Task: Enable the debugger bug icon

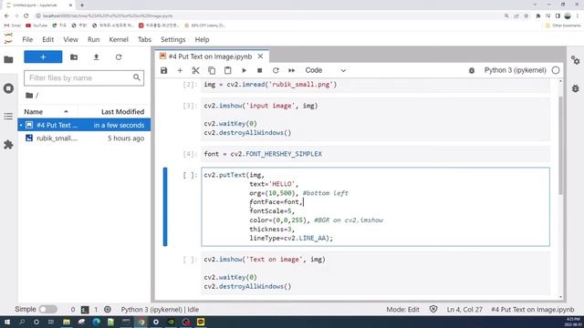Action: (472, 70)
